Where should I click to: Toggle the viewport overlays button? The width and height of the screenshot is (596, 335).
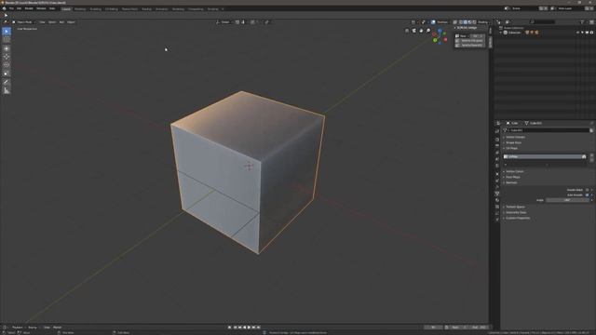[433, 22]
